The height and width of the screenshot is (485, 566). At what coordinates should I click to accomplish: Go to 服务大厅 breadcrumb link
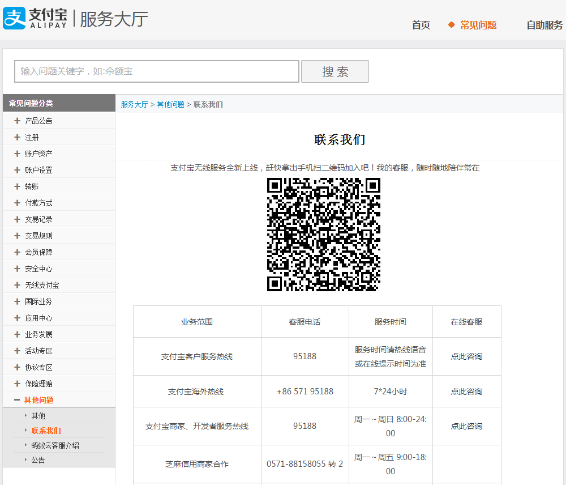click(x=134, y=104)
